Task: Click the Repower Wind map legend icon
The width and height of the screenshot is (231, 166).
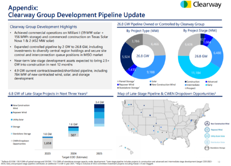Action: point(207,130)
